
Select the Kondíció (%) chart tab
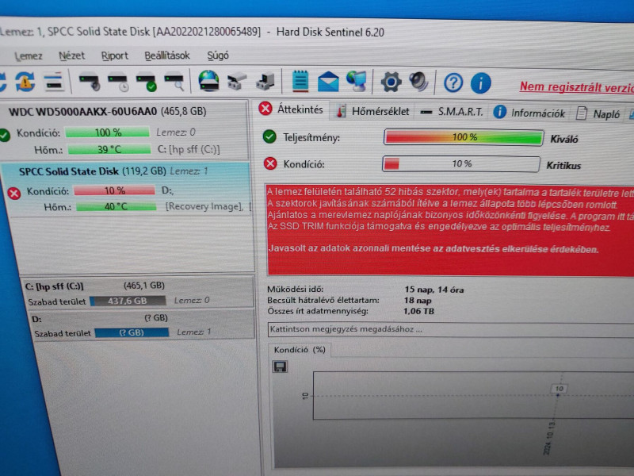pos(300,350)
